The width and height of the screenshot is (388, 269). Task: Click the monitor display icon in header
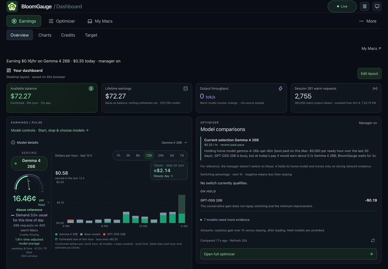(x=377, y=6)
